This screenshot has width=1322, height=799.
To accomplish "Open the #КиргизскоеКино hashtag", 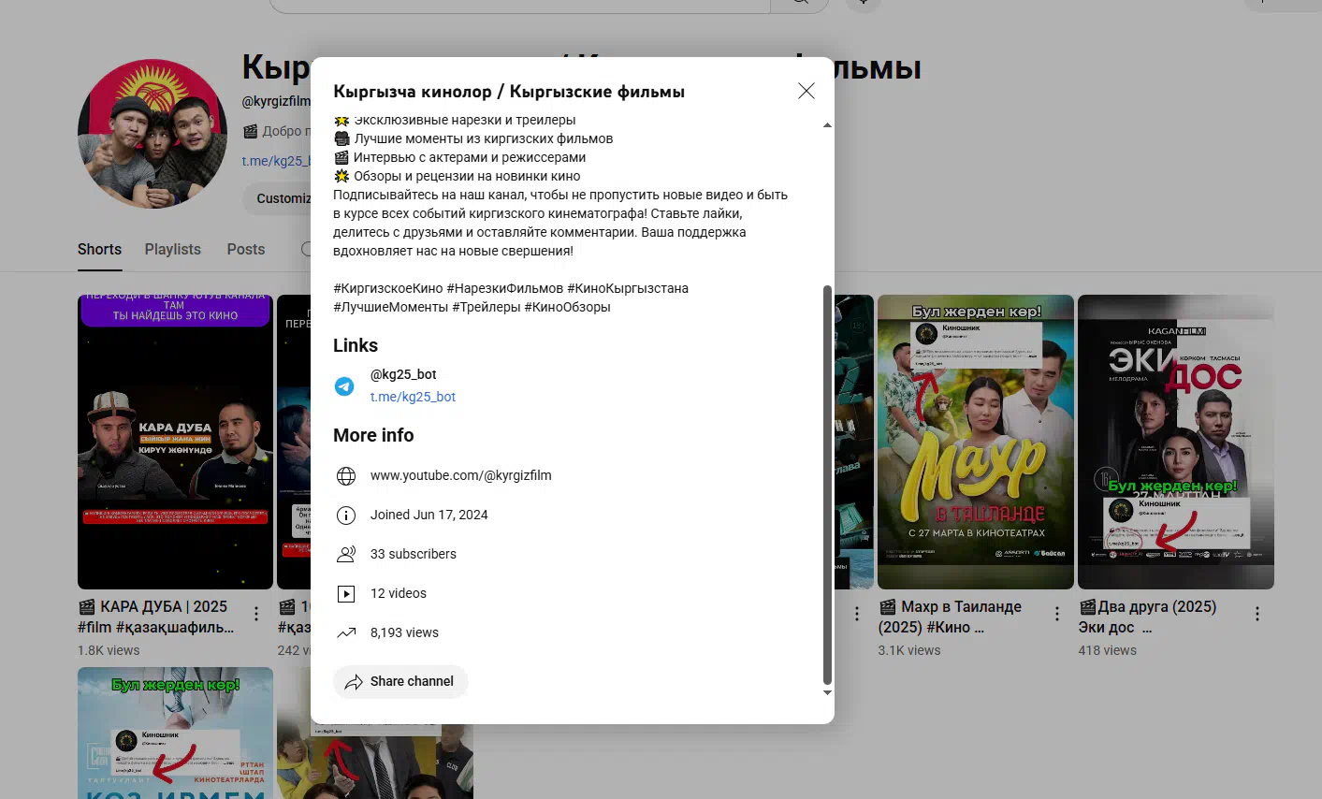I will [x=388, y=288].
